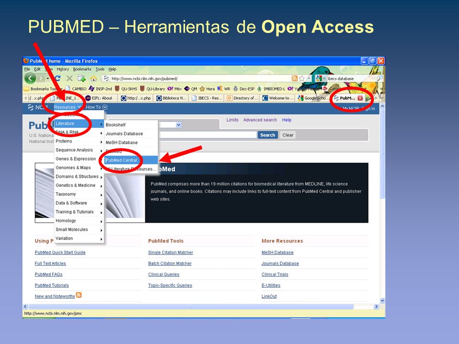This screenshot has height=344, width=459.
Task: Open the Bookmarks menu
Action: coord(82,69)
